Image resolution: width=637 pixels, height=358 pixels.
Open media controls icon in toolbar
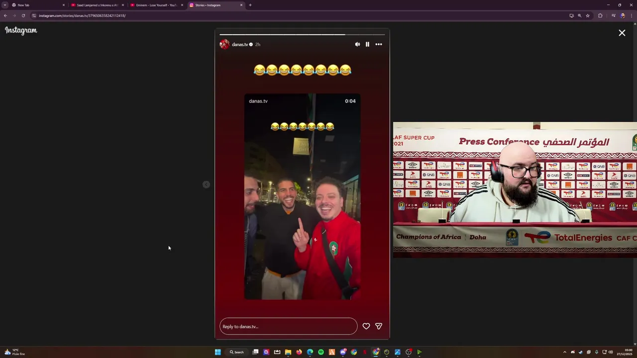pos(614,15)
